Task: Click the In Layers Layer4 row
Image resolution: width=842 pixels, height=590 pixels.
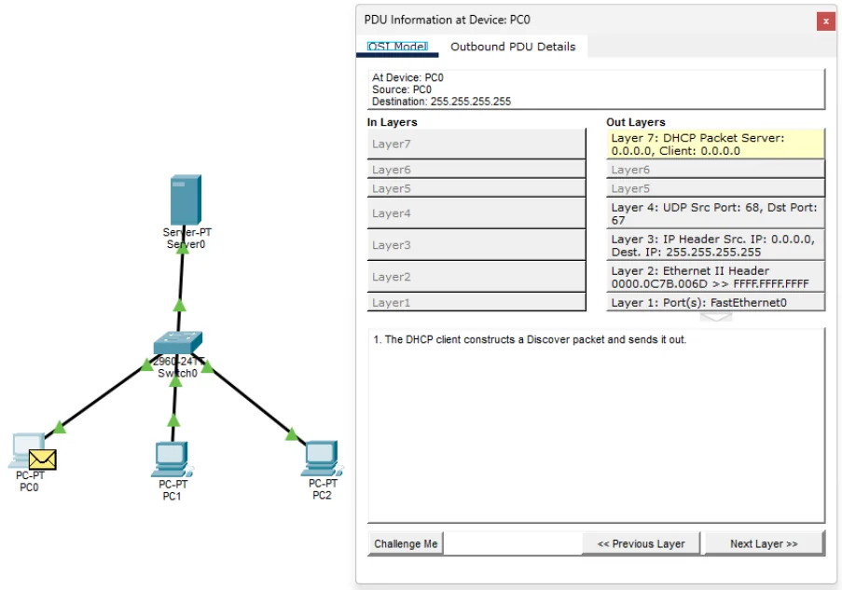Action: [476, 213]
